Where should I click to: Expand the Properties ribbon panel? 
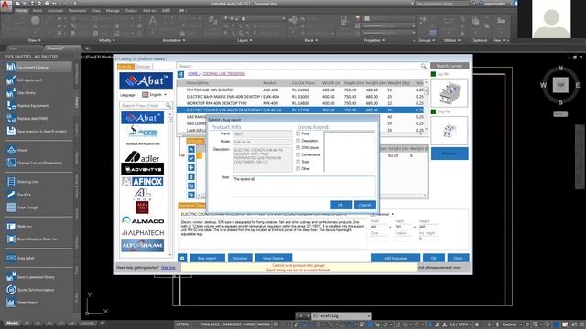tap(374, 40)
